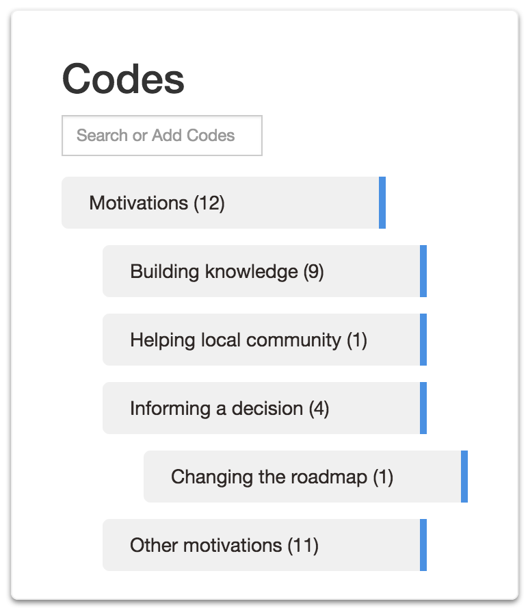The height and width of the screenshot is (608, 528).
Task: Open the Helping local community code
Action: 265,340
